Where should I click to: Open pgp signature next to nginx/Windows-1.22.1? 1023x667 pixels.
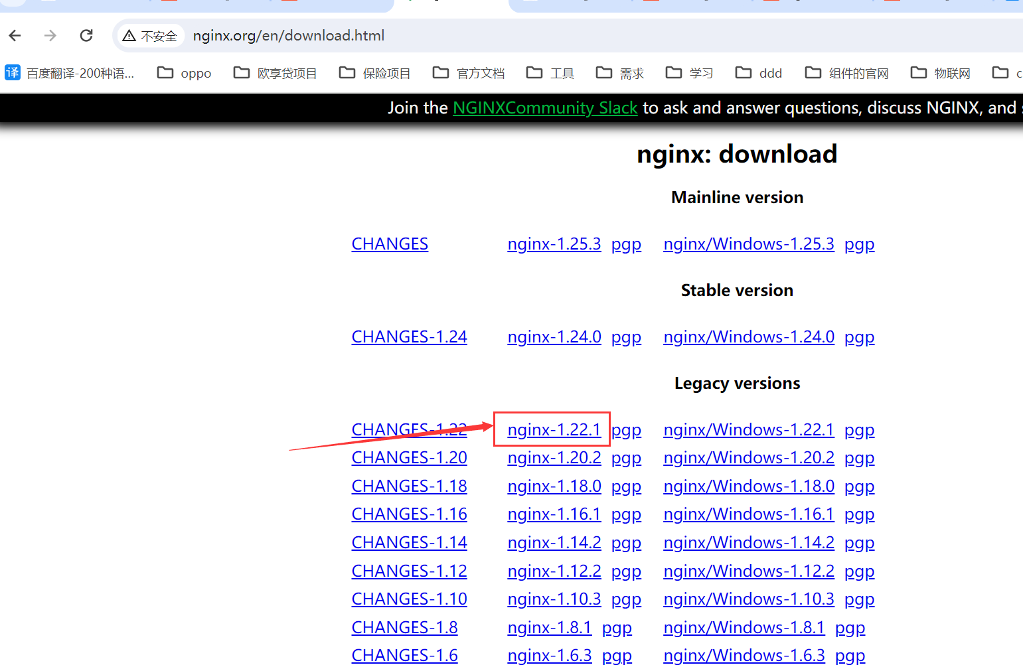coord(859,431)
